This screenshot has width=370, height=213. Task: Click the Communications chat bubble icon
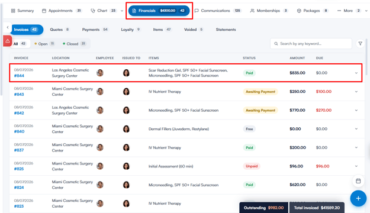point(197,11)
